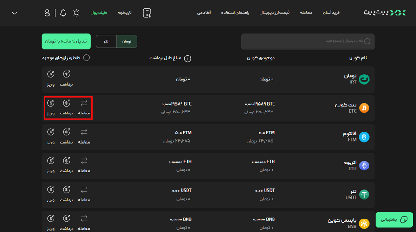Select the تتر currency tab
Image resolution: width=416 pixels, height=232 pixels.
click(106, 41)
